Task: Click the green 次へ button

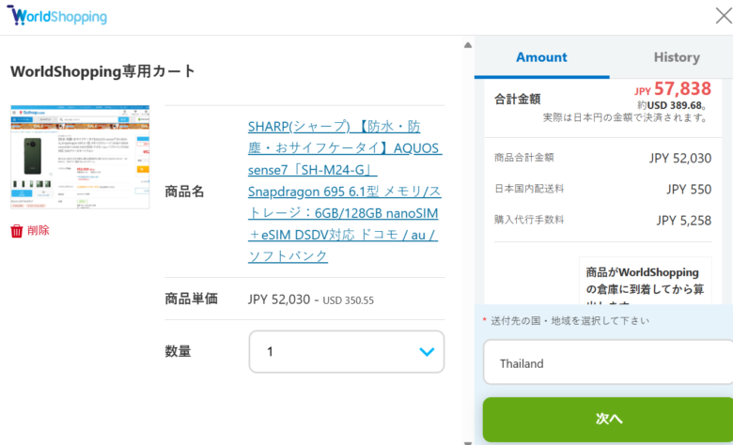Action: tap(608, 419)
